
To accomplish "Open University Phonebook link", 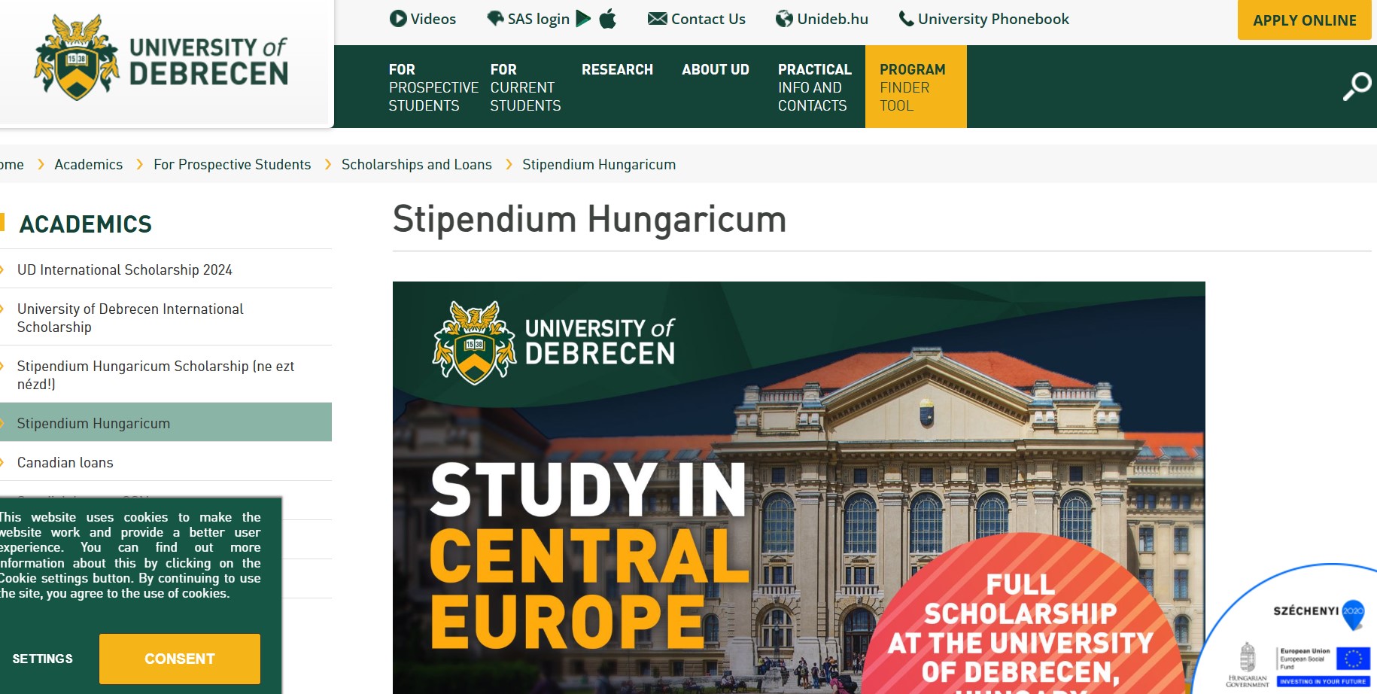I will click(993, 19).
